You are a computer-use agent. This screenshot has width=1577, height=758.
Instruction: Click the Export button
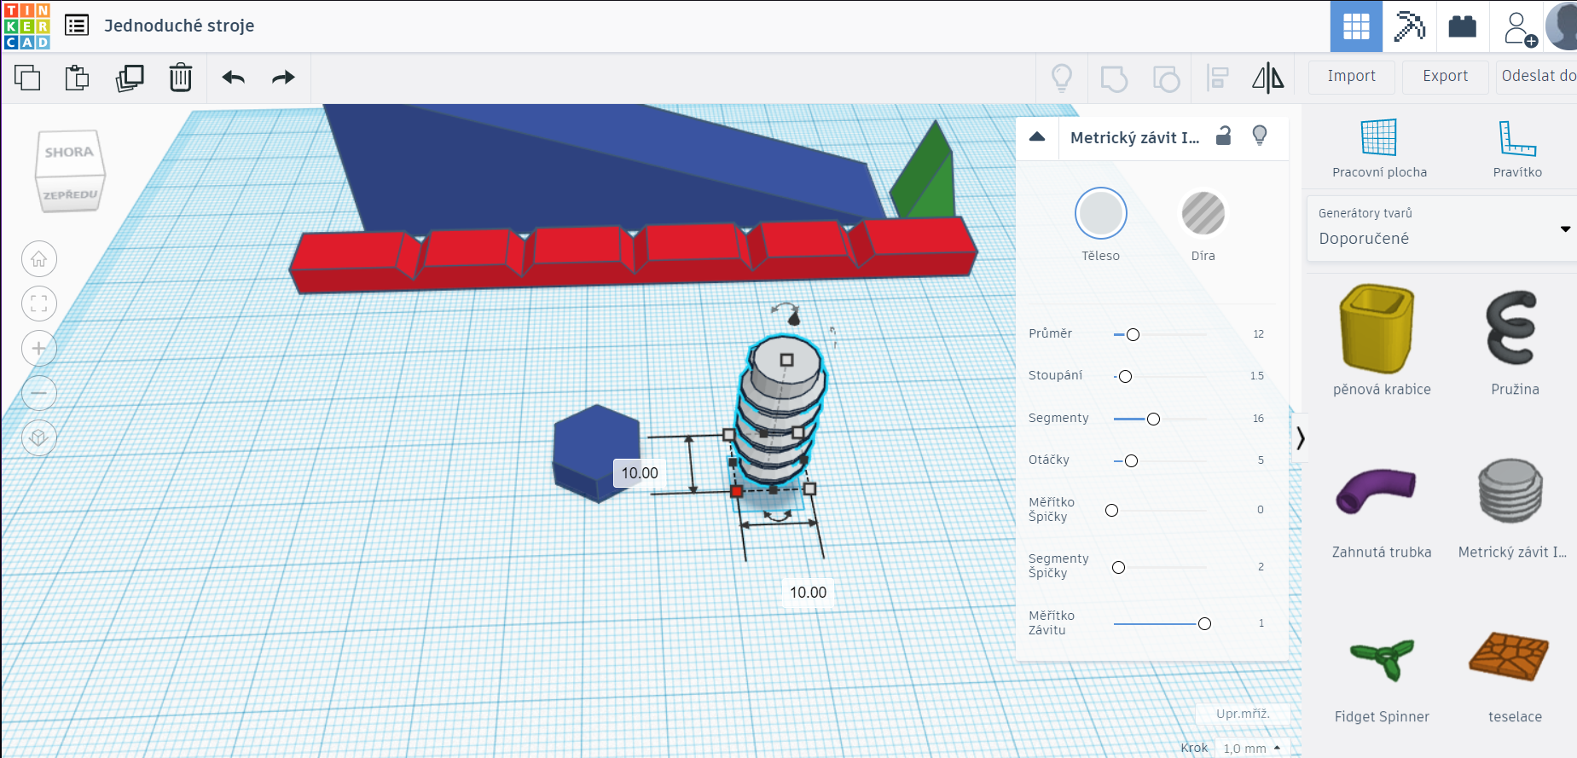pyautogui.click(x=1446, y=77)
